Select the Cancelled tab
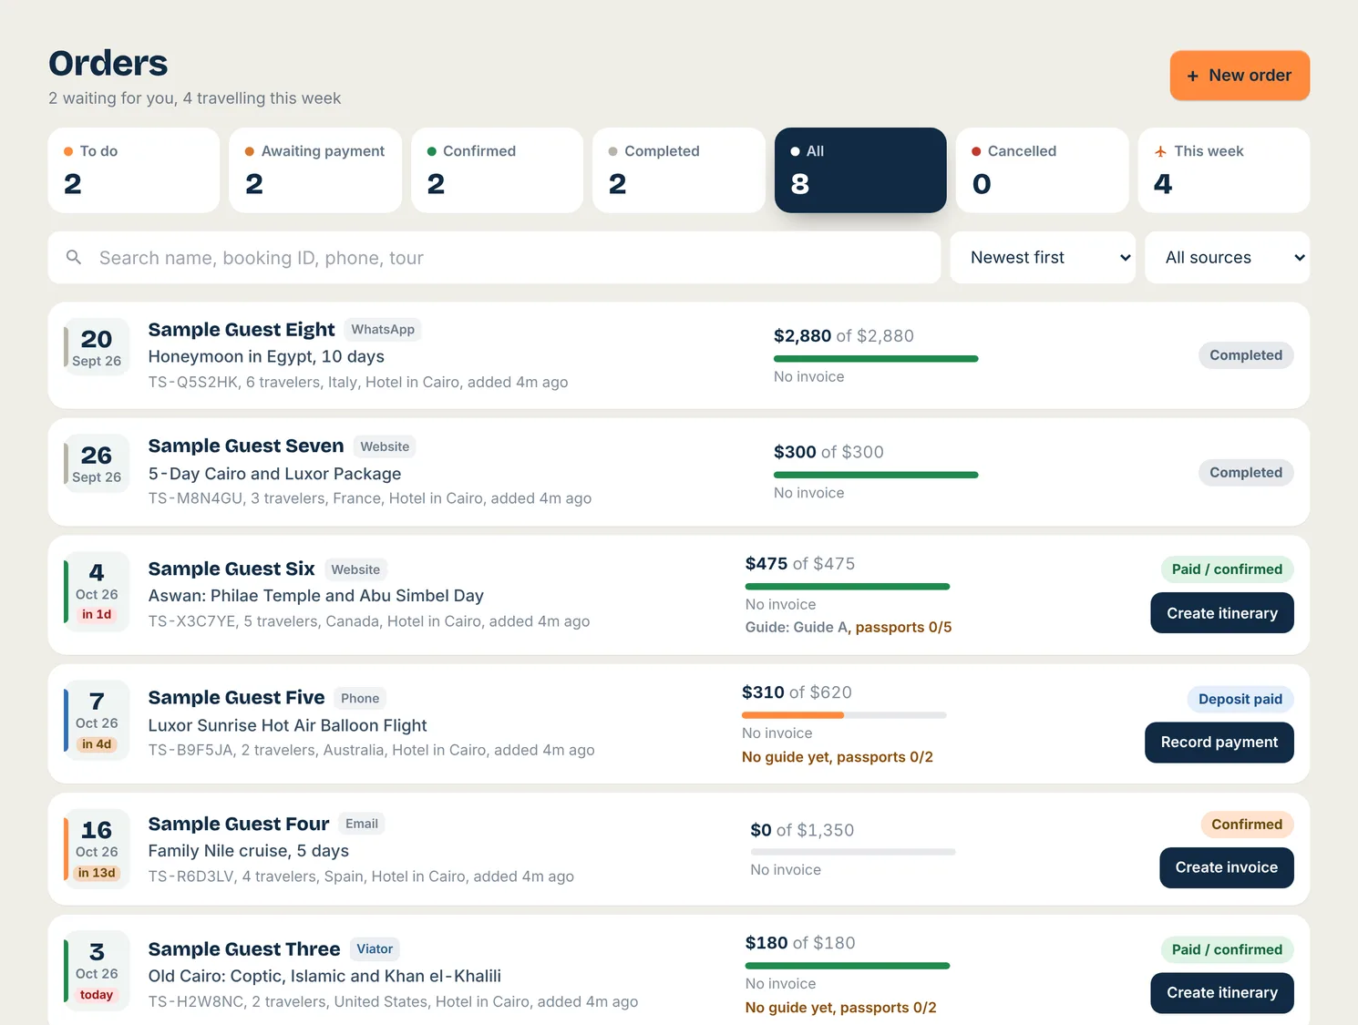This screenshot has height=1025, width=1358. tap(1043, 170)
